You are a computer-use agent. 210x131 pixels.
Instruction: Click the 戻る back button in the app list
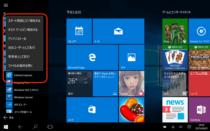(8, 118)
